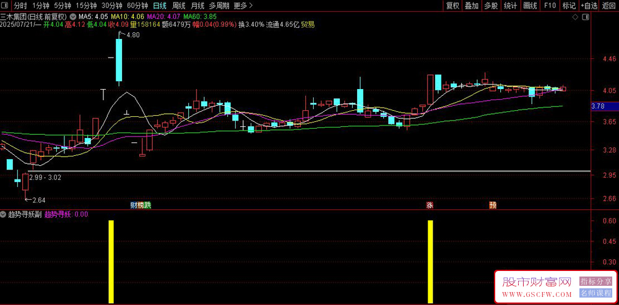
Task: Click 名师课程 on the site badge
Action: pyautogui.click(x=595, y=293)
